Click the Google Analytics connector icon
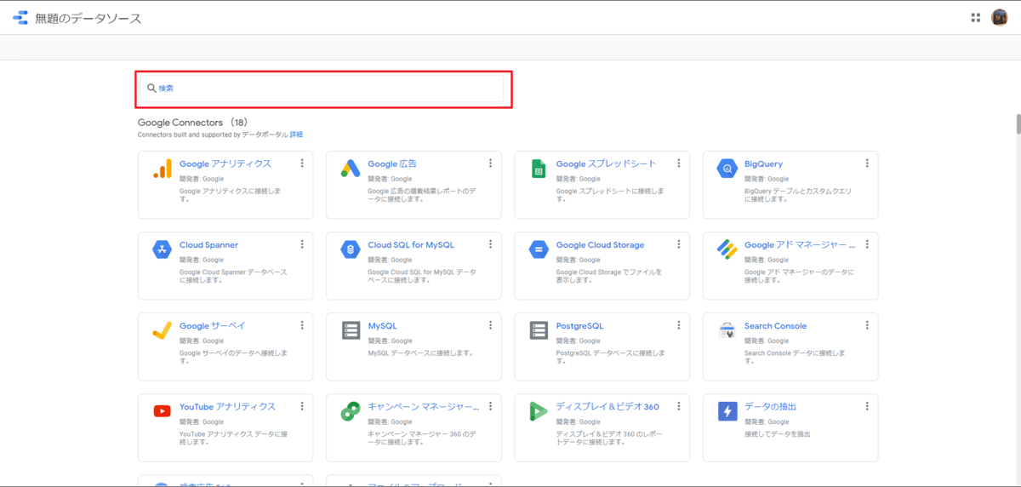The height and width of the screenshot is (487, 1021). point(163,169)
